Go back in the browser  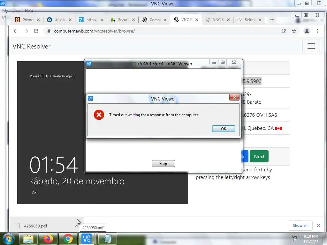pos(16,31)
